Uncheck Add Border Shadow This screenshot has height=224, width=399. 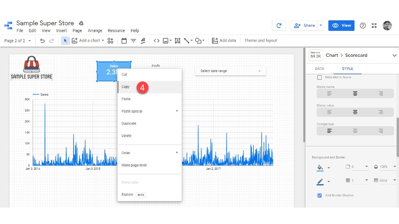tap(320, 195)
